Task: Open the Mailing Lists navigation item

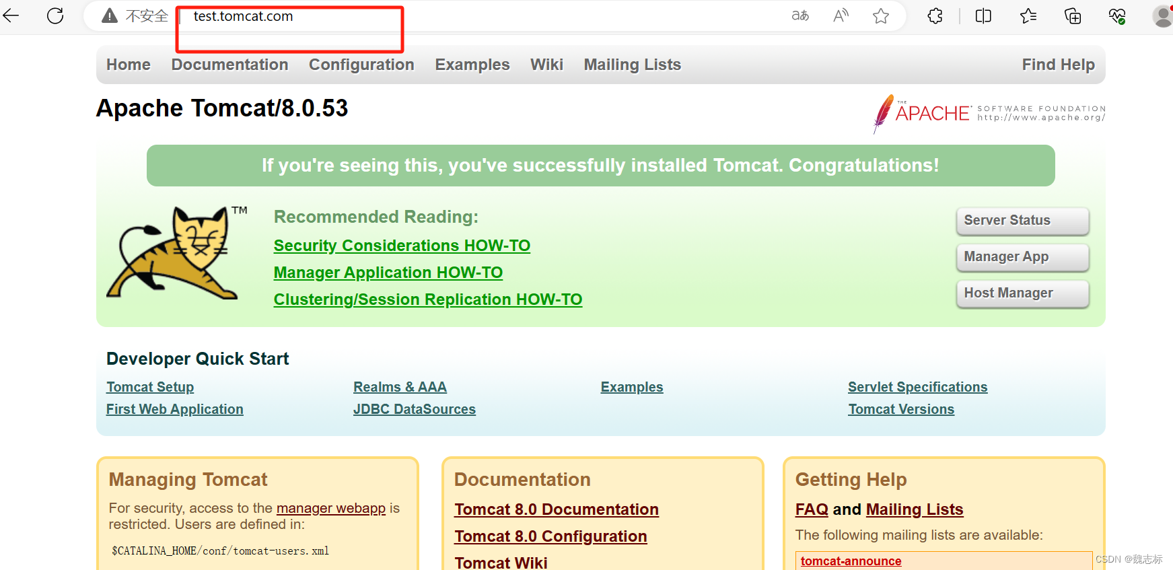Action: click(633, 65)
